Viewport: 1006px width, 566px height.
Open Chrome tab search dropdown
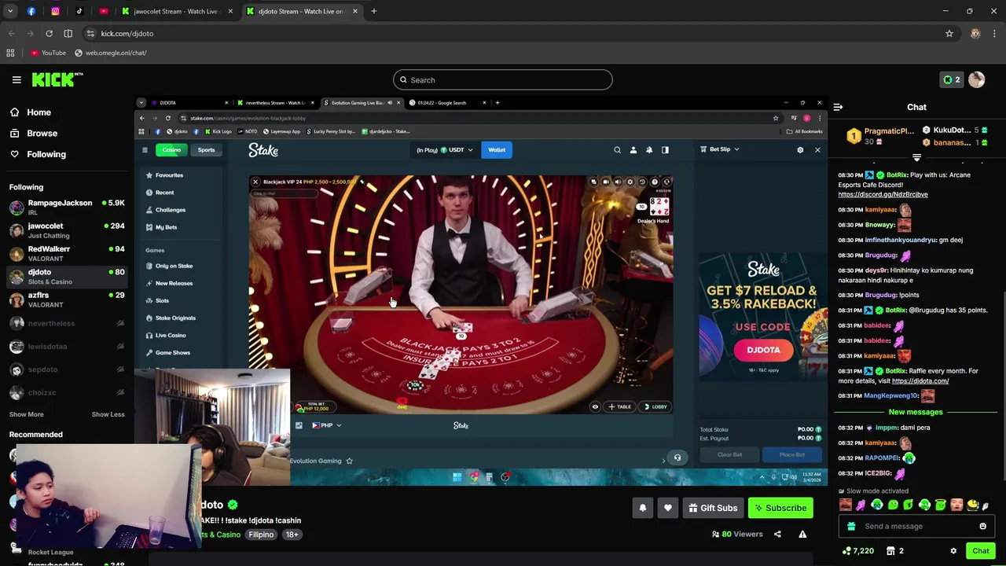point(10,11)
